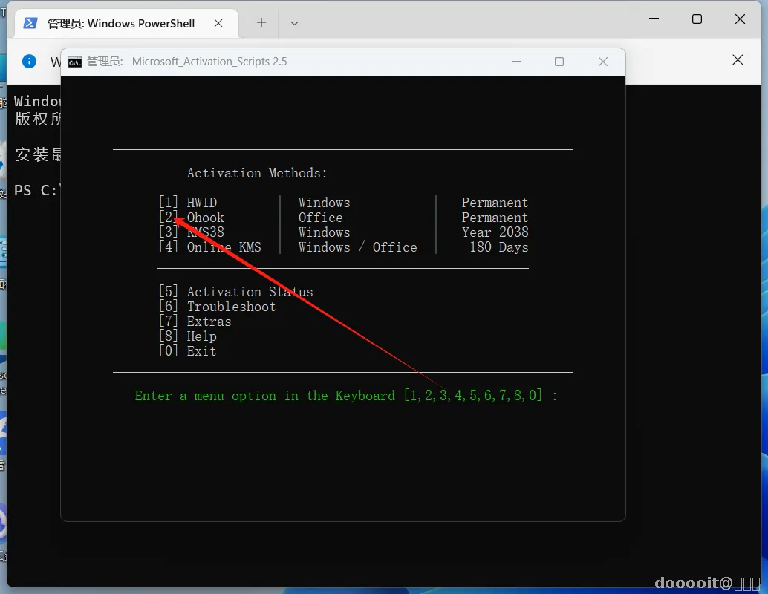This screenshot has width=768, height=594.
Task: Minimize the Windows Terminal window
Action: [654, 19]
